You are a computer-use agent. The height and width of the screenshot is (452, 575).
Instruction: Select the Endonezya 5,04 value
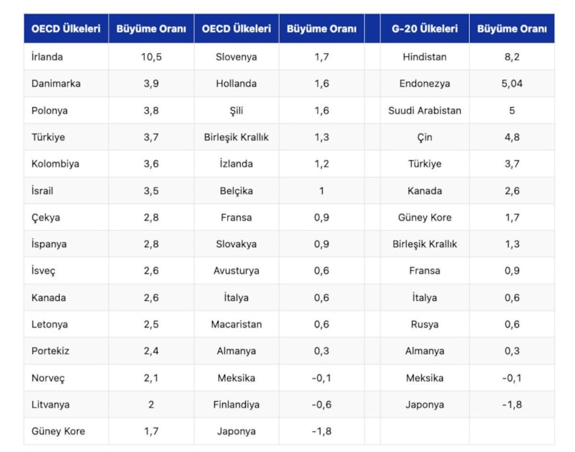pyautogui.click(x=512, y=83)
